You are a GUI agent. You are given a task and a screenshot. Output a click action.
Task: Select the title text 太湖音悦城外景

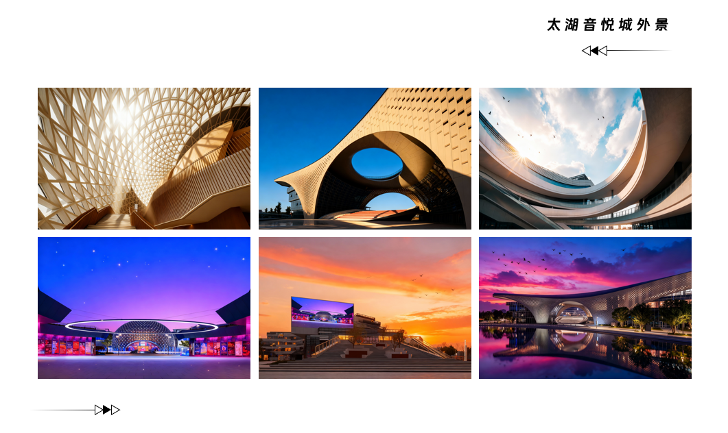[x=608, y=25]
